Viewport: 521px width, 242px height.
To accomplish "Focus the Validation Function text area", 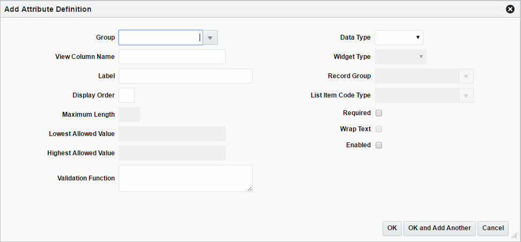I will pyautogui.click(x=186, y=178).
